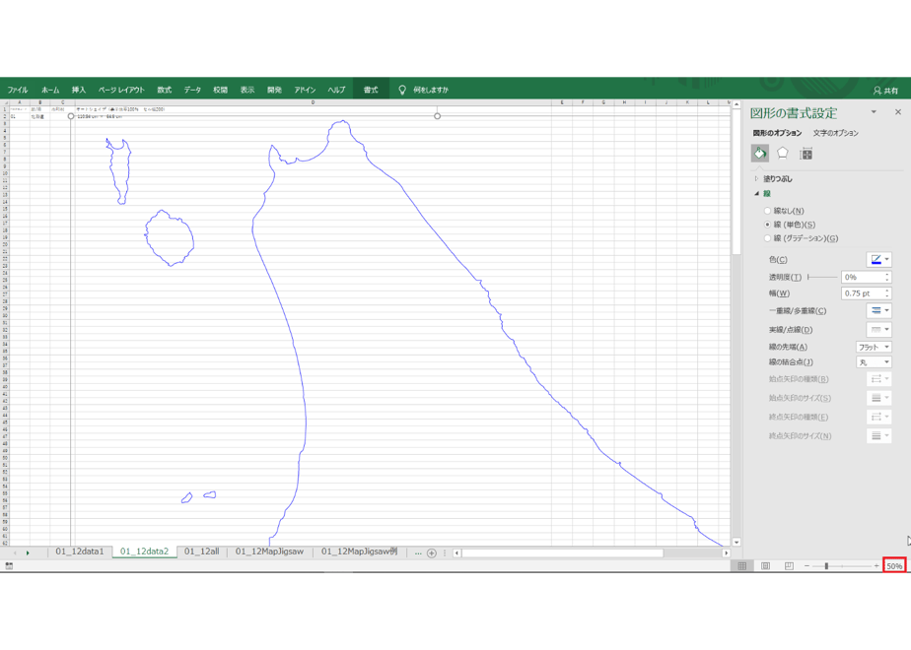
Task: Open the 終点矢印の種類 dropdown
Action: coord(879,417)
